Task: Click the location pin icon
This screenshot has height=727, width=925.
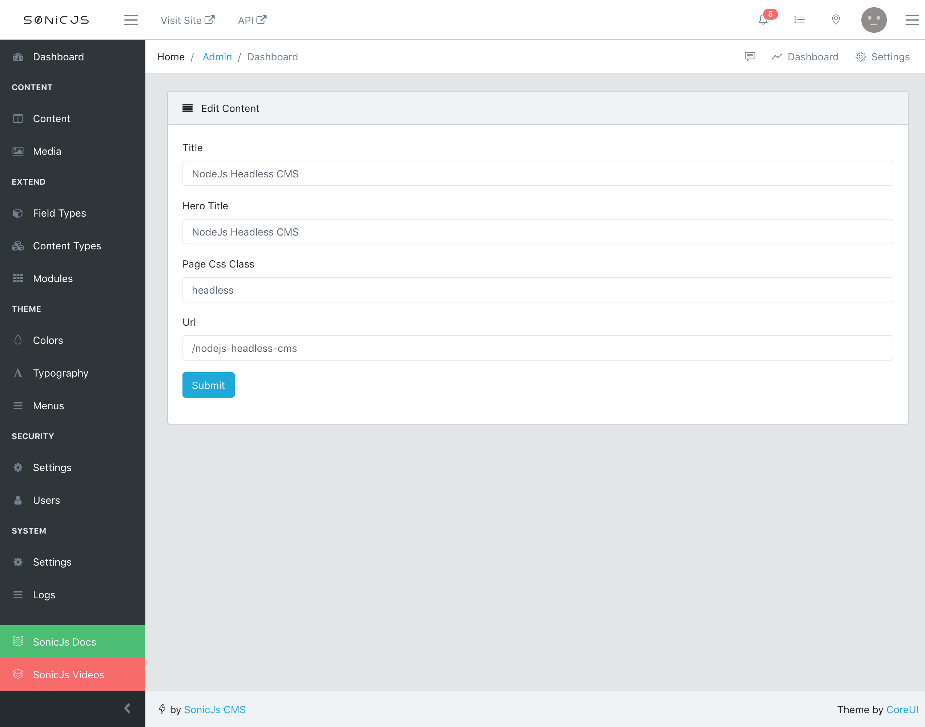Action: coord(836,20)
